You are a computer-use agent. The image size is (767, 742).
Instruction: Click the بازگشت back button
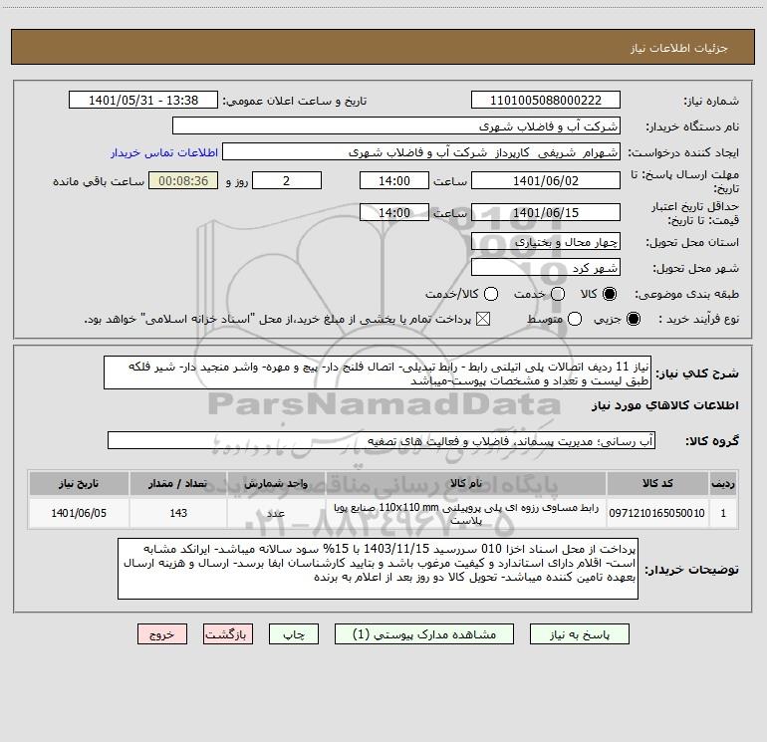[228, 634]
